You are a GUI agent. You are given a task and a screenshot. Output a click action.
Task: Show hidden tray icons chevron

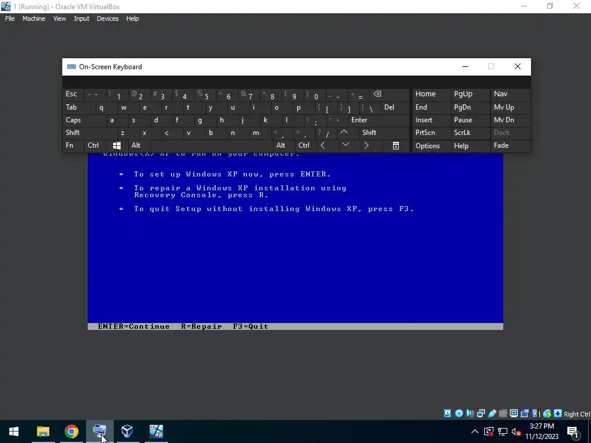(x=475, y=431)
